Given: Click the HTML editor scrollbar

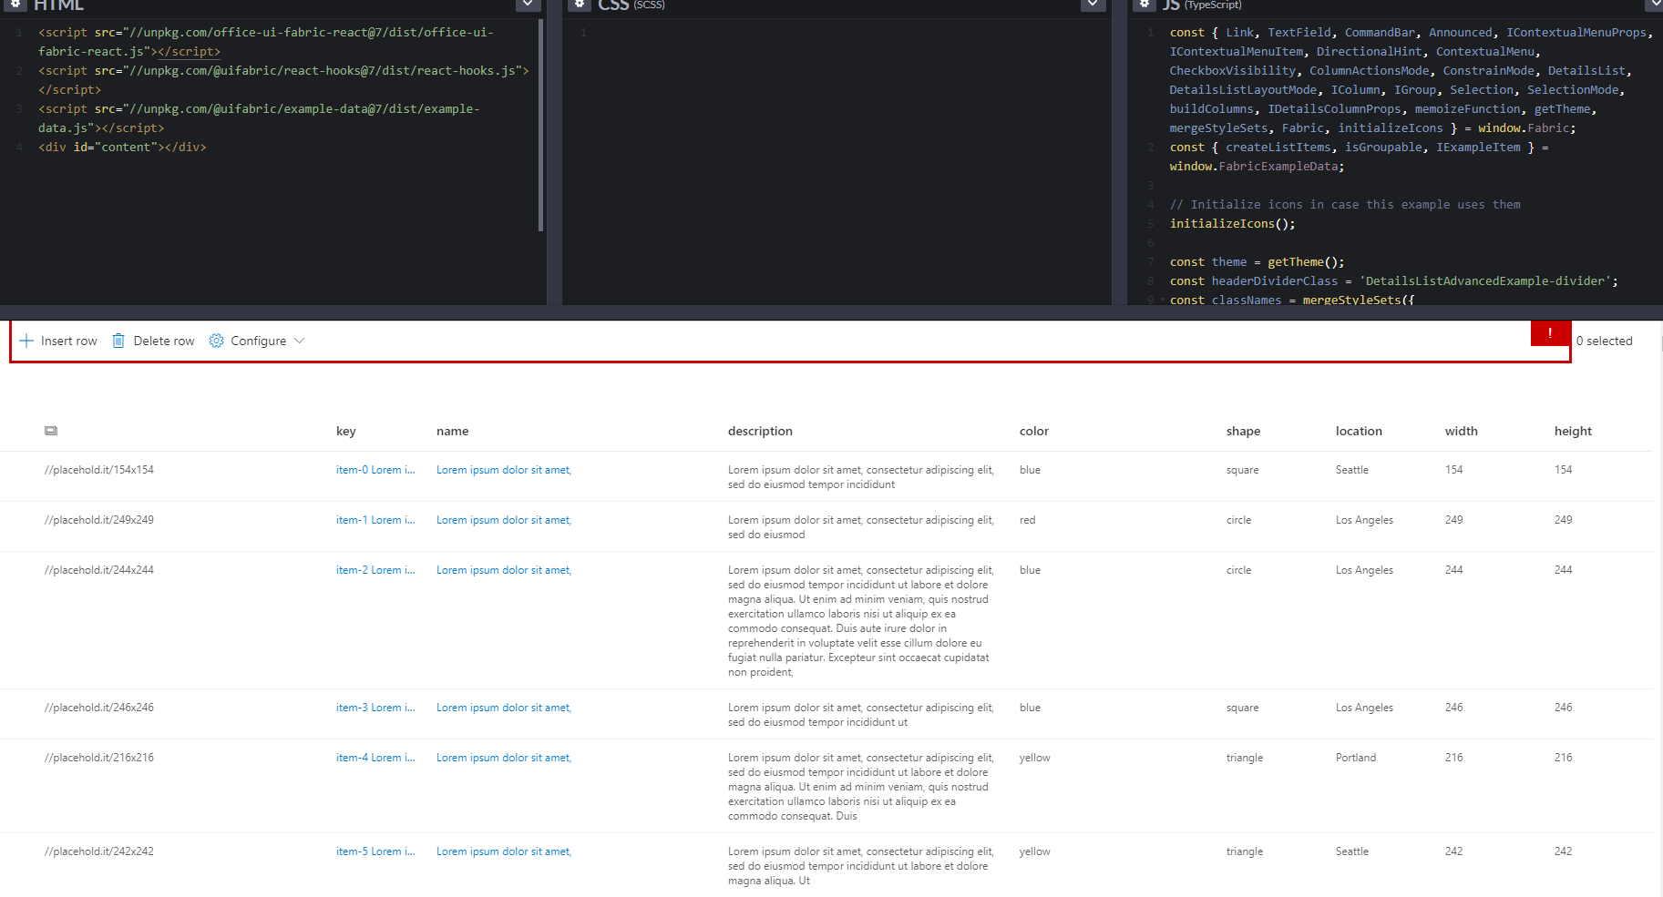Looking at the screenshot, I should coord(540,118).
